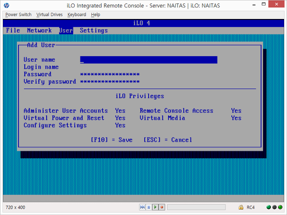Click the Login name label
Viewport: 287px width, 215px height.
click(x=41, y=67)
